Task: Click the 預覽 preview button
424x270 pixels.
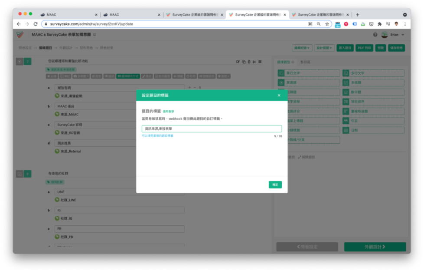Action: pos(381,48)
